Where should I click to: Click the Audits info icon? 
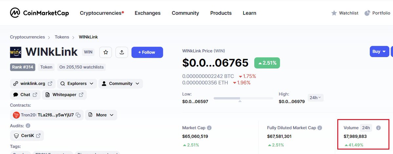point(28,126)
